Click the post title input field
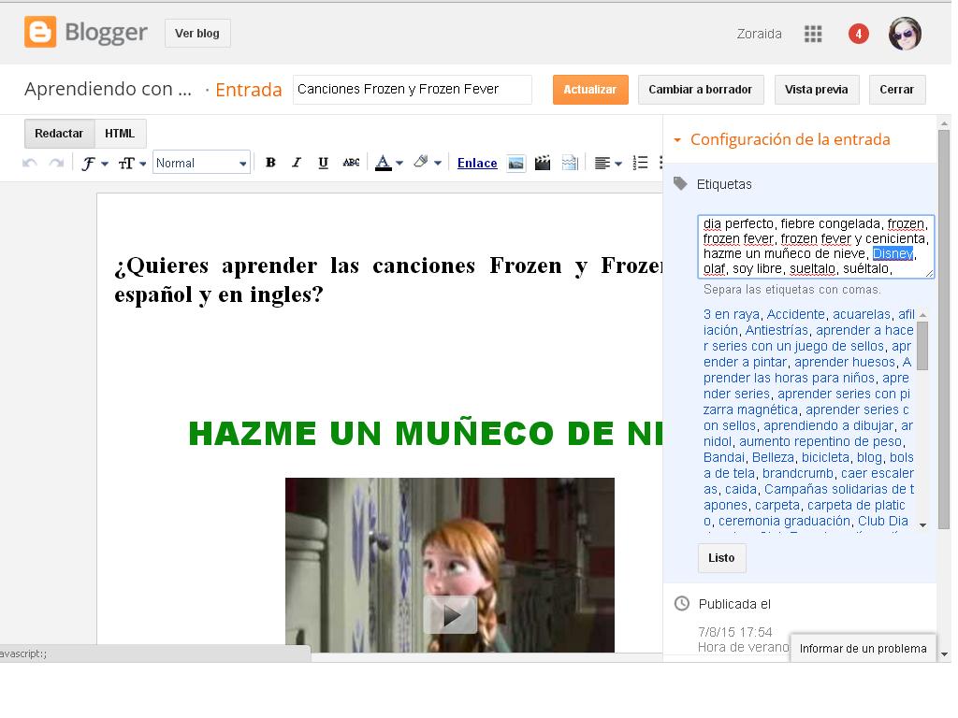Viewport: 958px width, 718px height. [413, 89]
